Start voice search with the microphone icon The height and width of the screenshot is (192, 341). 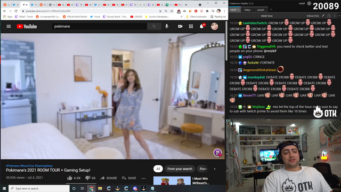pyautogui.click(x=167, y=26)
